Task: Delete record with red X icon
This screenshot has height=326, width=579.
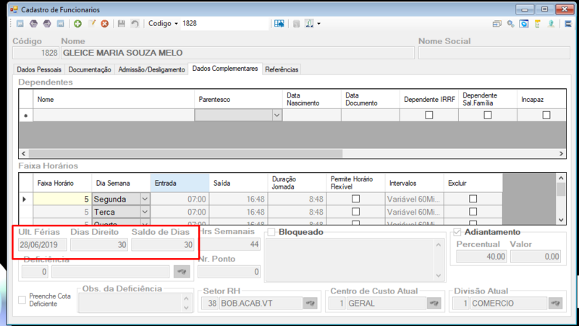Action: pos(104,24)
